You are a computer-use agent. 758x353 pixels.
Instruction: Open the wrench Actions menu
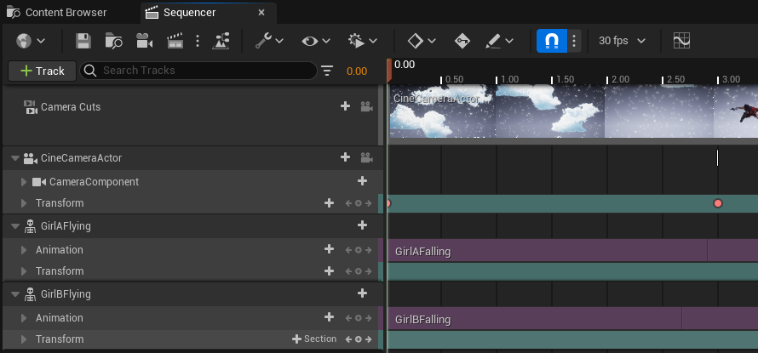(270, 41)
